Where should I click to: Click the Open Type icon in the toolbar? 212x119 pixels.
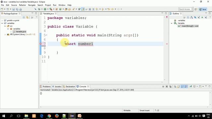(x=66, y=9)
